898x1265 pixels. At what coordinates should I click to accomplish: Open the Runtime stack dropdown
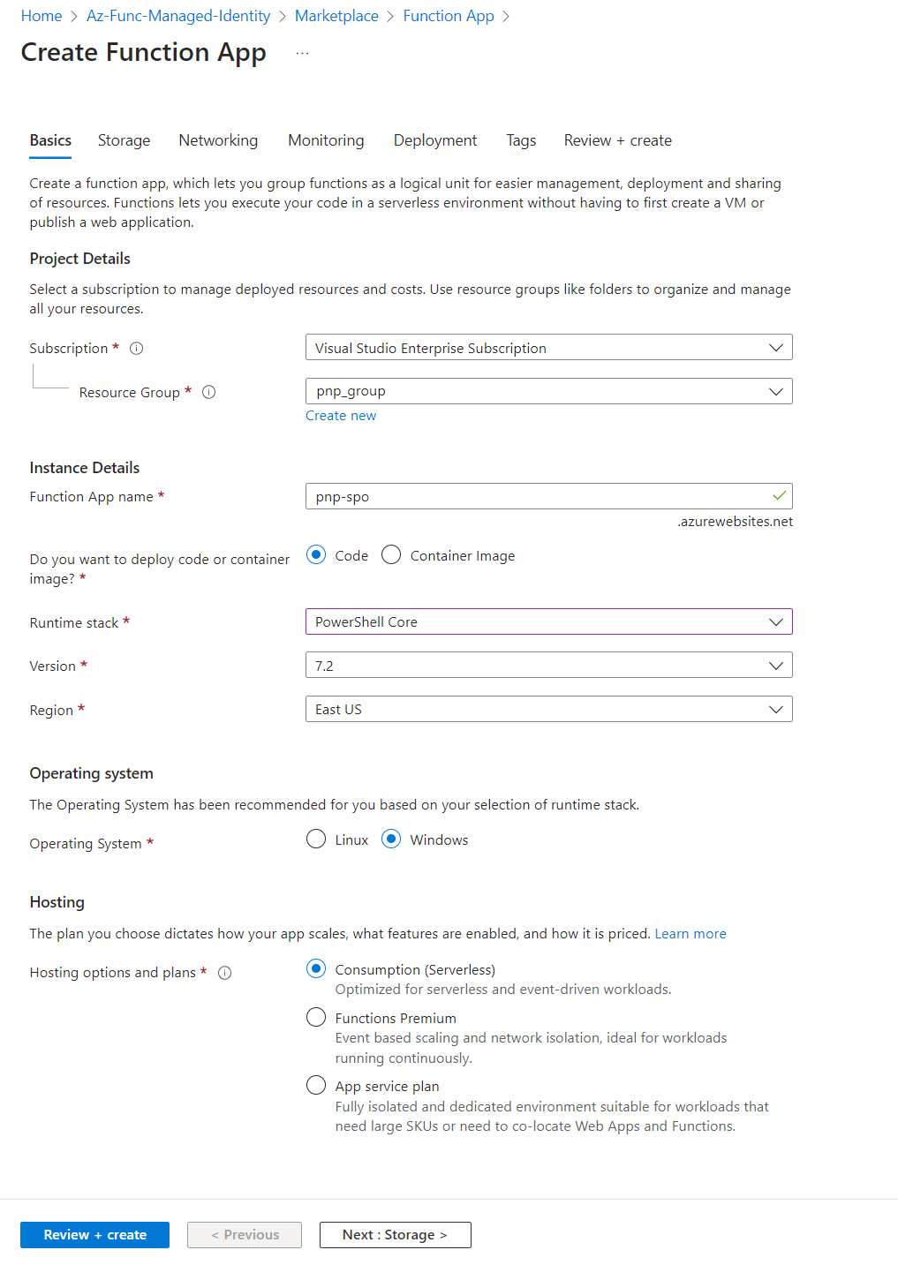click(548, 621)
